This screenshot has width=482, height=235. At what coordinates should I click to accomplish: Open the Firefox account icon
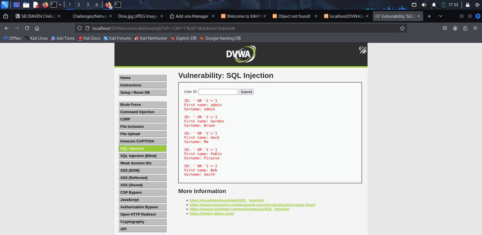[455, 28]
